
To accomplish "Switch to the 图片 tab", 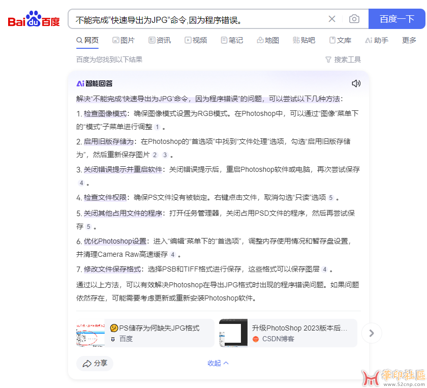I will 124,40.
